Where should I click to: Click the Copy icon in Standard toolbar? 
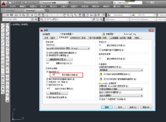pyautogui.click(x=36, y=15)
